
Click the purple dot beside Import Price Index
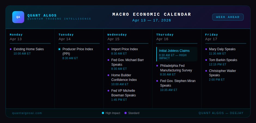(108, 49)
